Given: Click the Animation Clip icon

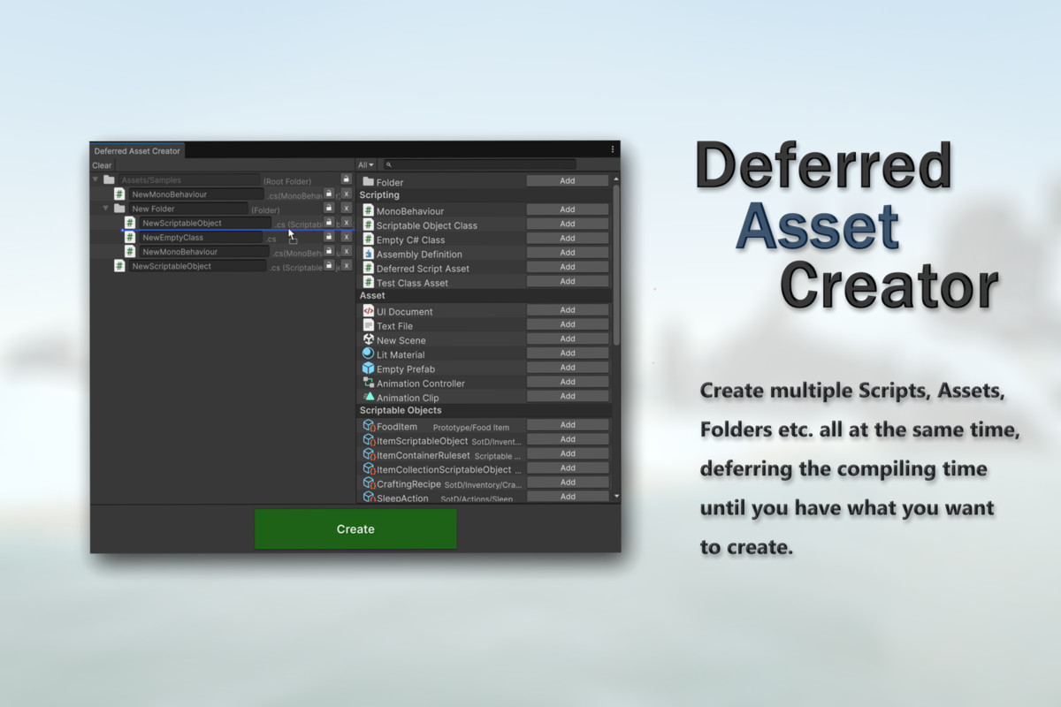Looking at the screenshot, I should [368, 397].
